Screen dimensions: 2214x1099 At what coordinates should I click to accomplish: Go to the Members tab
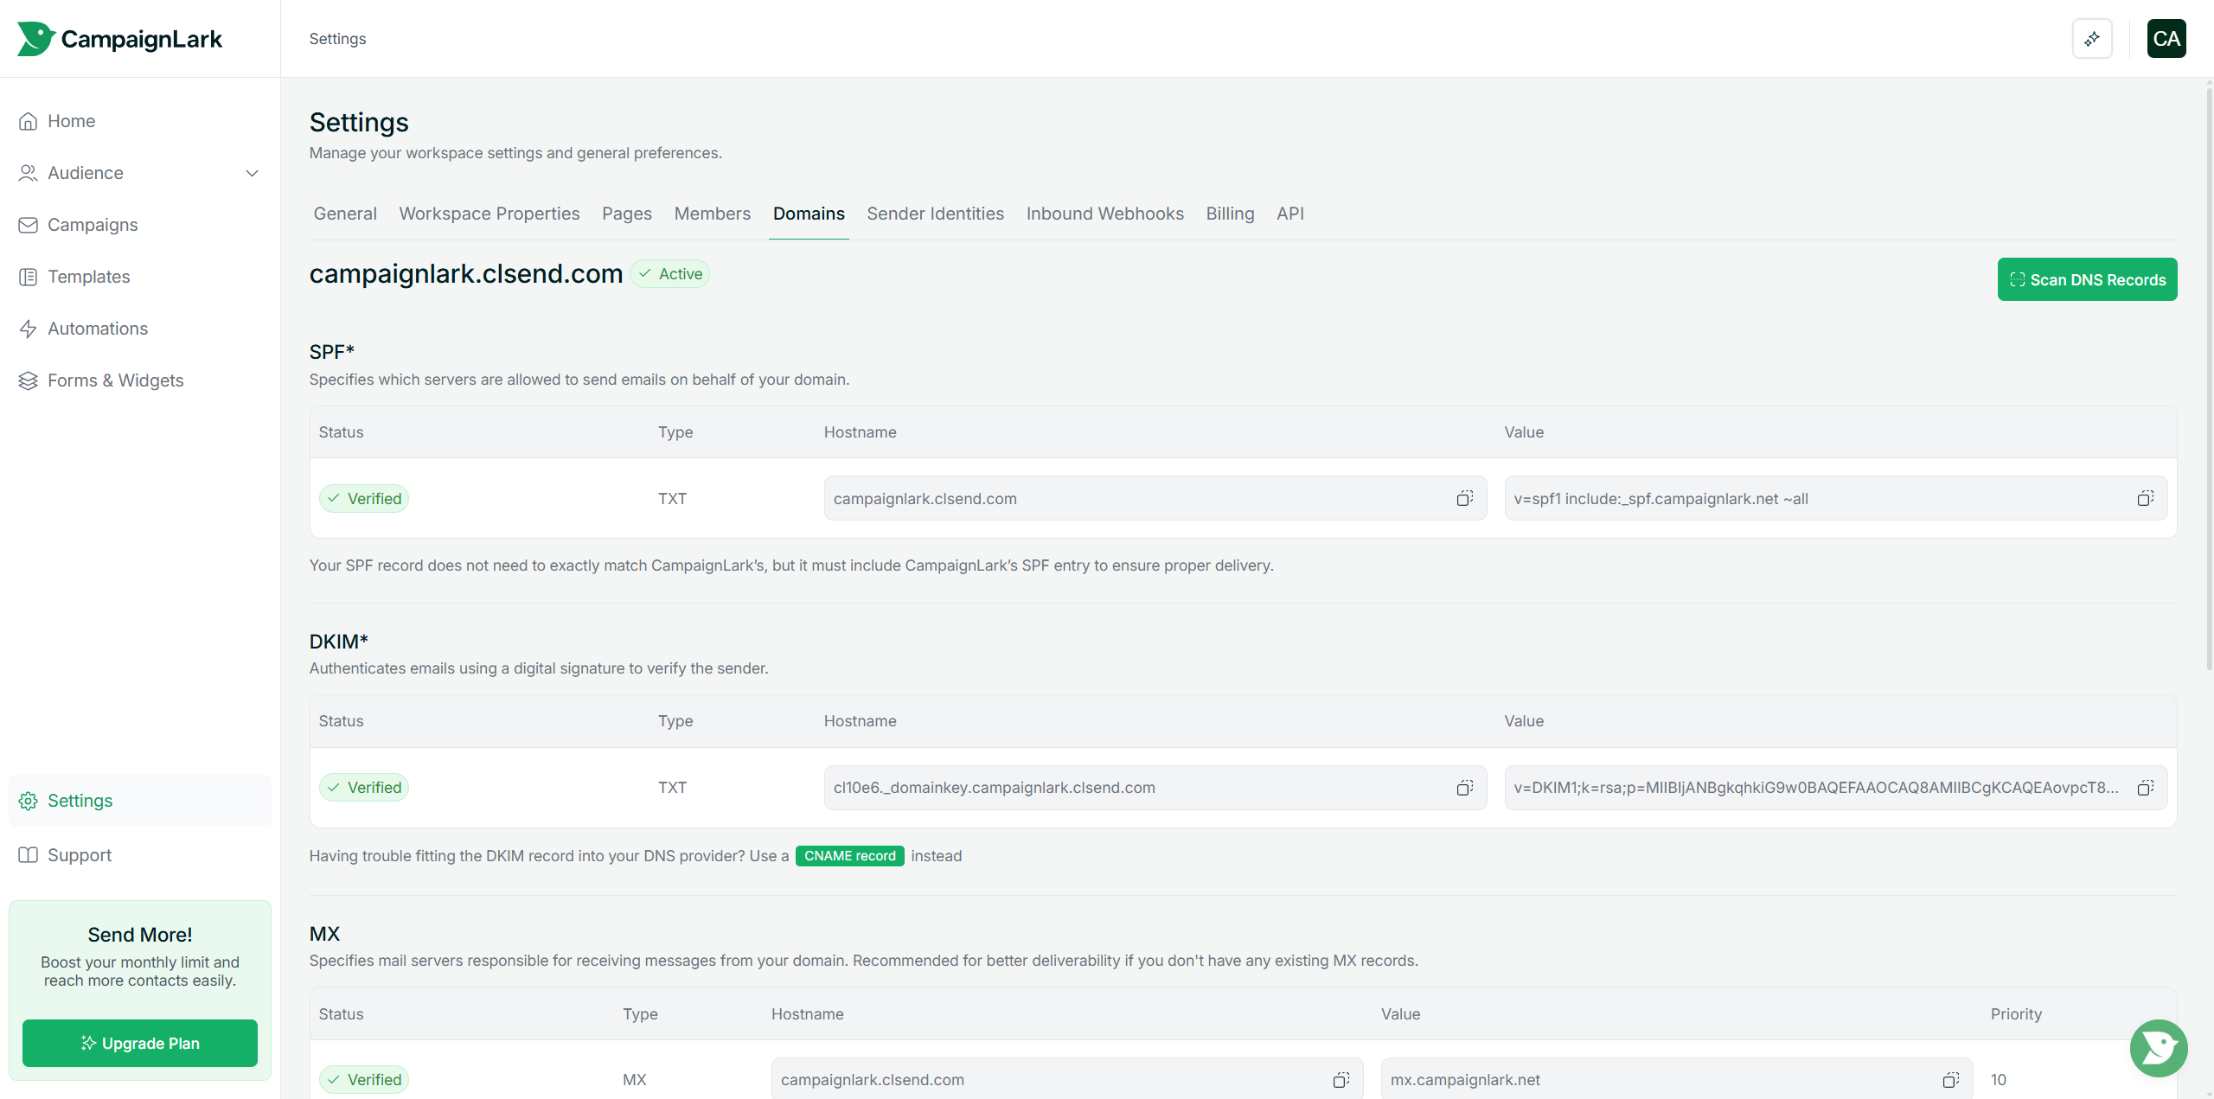tap(712, 214)
